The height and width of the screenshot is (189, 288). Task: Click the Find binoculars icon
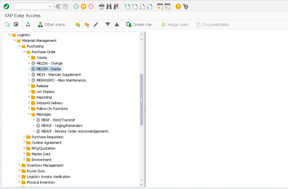(x=109, y=7)
